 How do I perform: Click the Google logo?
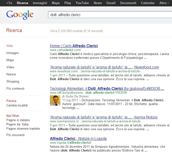tap(20, 15)
